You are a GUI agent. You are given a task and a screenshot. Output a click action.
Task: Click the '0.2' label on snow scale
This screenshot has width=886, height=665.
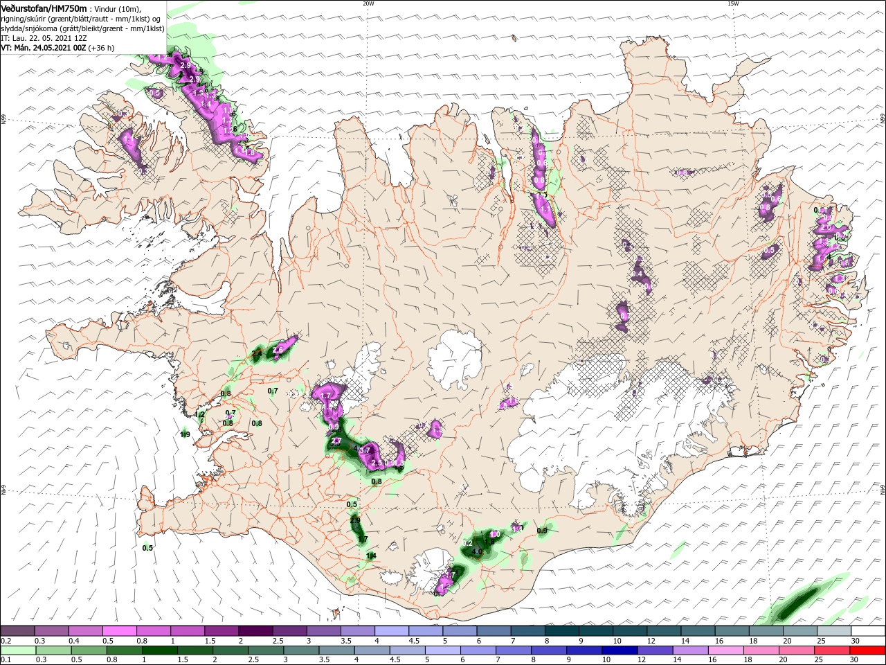click(x=6, y=641)
